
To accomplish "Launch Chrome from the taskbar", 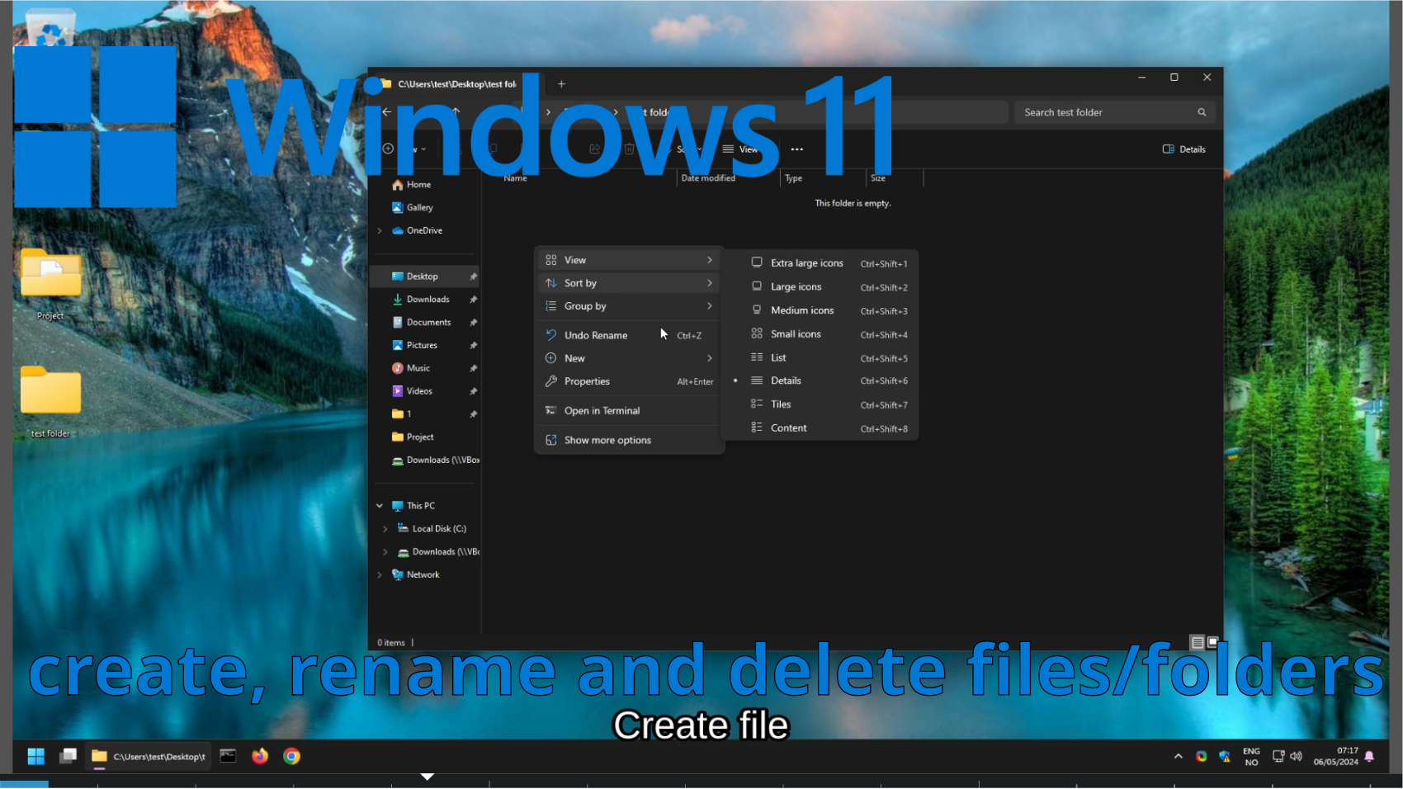I will coord(291,757).
